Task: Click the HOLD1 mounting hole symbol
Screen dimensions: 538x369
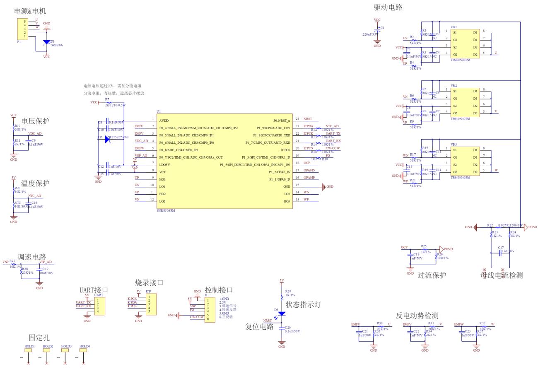Action: pyautogui.click(x=29, y=350)
